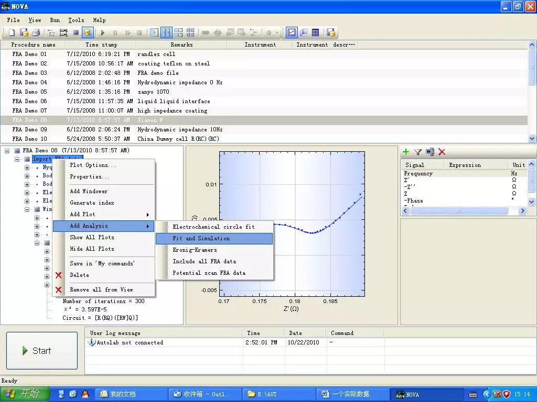Click the column chooser icon beside filter
Viewport: 537px width, 402px height.
[430, 152]
